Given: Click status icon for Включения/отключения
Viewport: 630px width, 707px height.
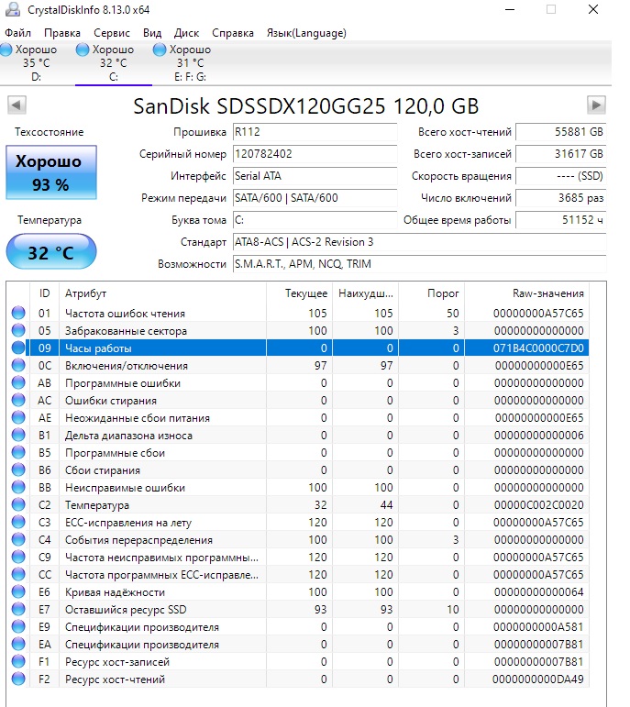Looking at the screenshot, I should 18,365.
